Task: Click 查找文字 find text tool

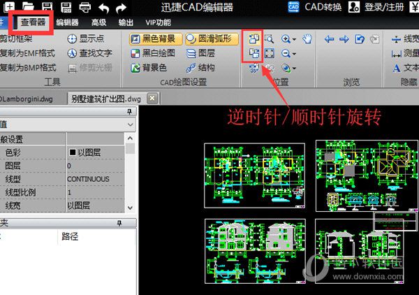Action: pos(89,53)
